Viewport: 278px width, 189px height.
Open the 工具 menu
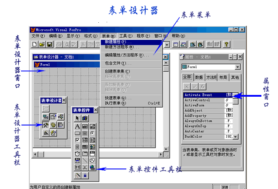pyautogui.click(x=126, y=36)
